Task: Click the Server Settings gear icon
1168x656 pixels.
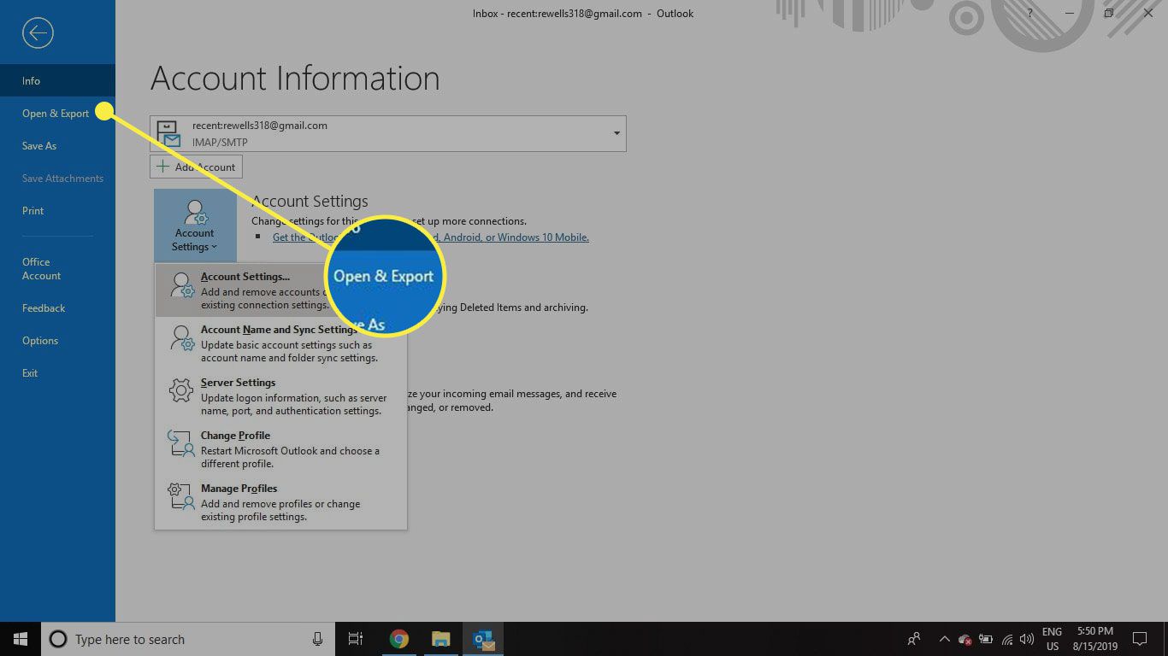Action: pos(181,391)
